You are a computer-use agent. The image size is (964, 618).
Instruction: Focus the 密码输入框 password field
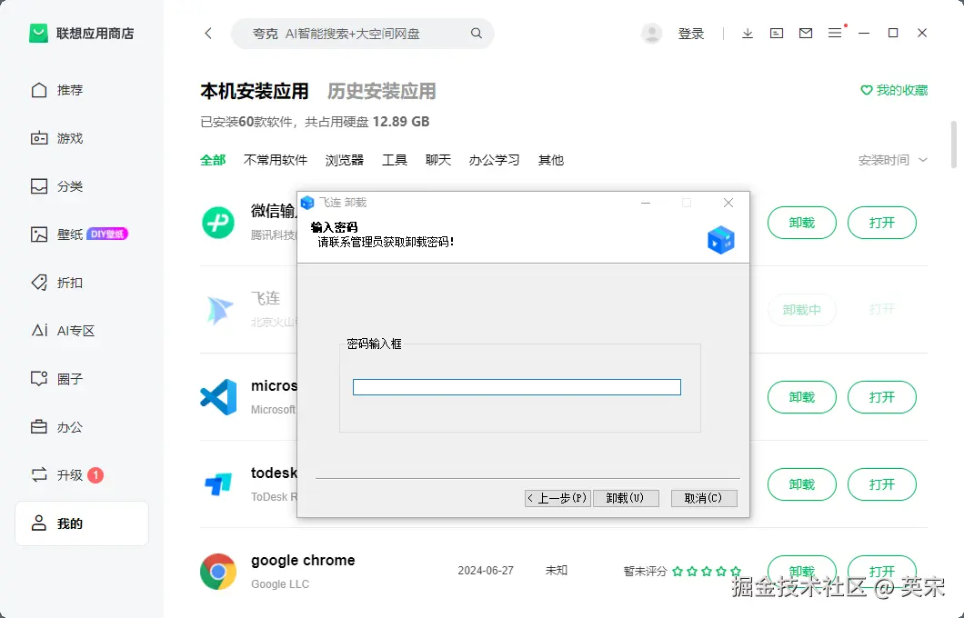pos(517,387)
